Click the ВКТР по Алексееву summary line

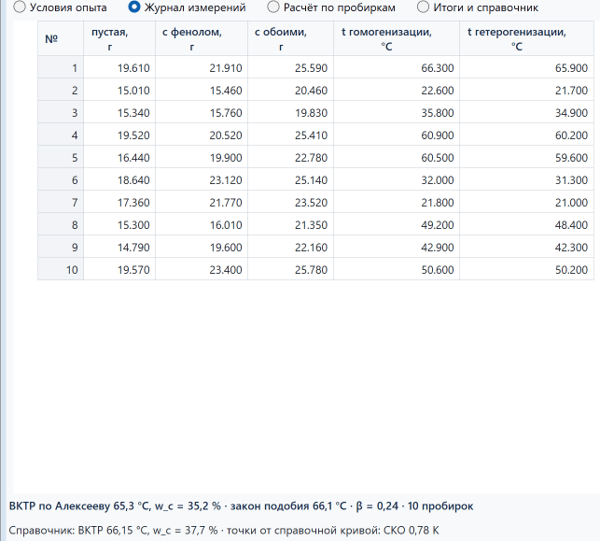point(241,506)
